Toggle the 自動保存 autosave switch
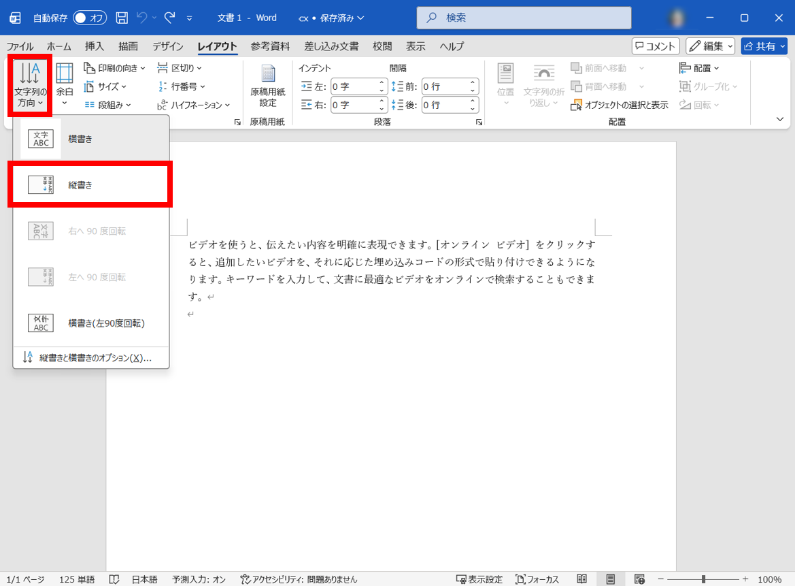 (x=90, y=18)
